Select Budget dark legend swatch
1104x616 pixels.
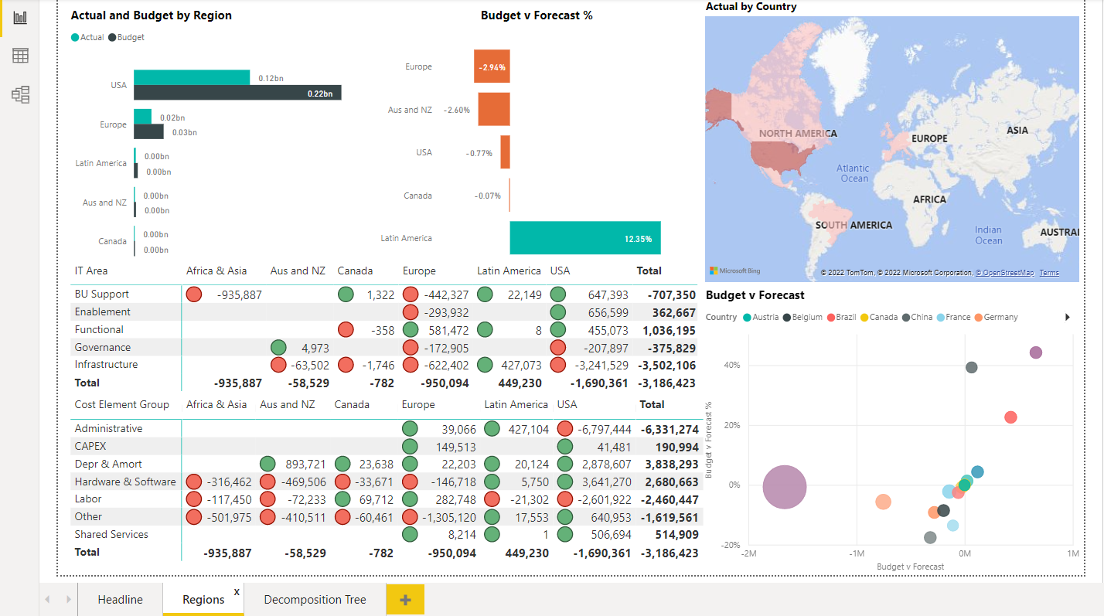(112, 37)
